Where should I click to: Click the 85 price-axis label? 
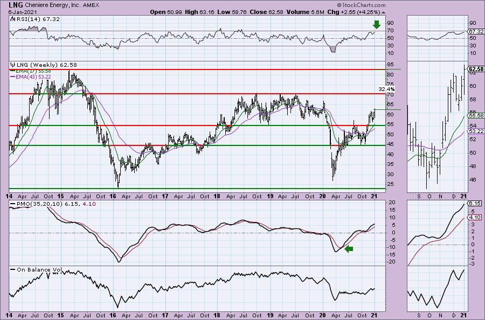pyautogui.click(x=390, y=65)
